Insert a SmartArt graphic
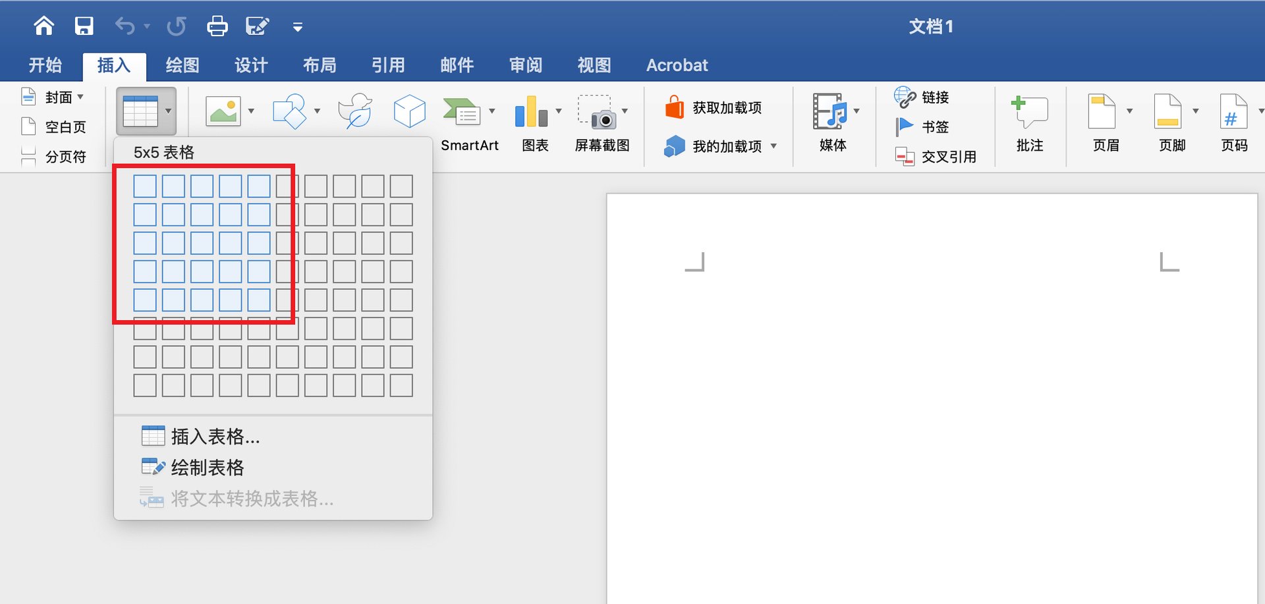The image size is (1265, 604). tap(469, 125)
